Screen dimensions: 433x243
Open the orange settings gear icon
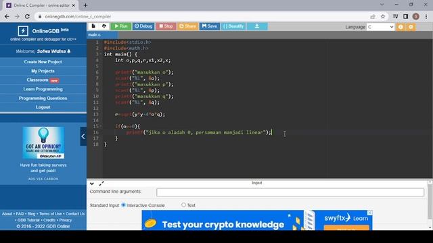point(411,27)
